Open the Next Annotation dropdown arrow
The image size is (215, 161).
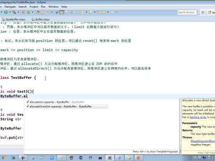pyautogui.click(x=86, y=12)
